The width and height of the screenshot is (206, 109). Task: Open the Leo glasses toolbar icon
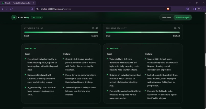pos(199,9)
